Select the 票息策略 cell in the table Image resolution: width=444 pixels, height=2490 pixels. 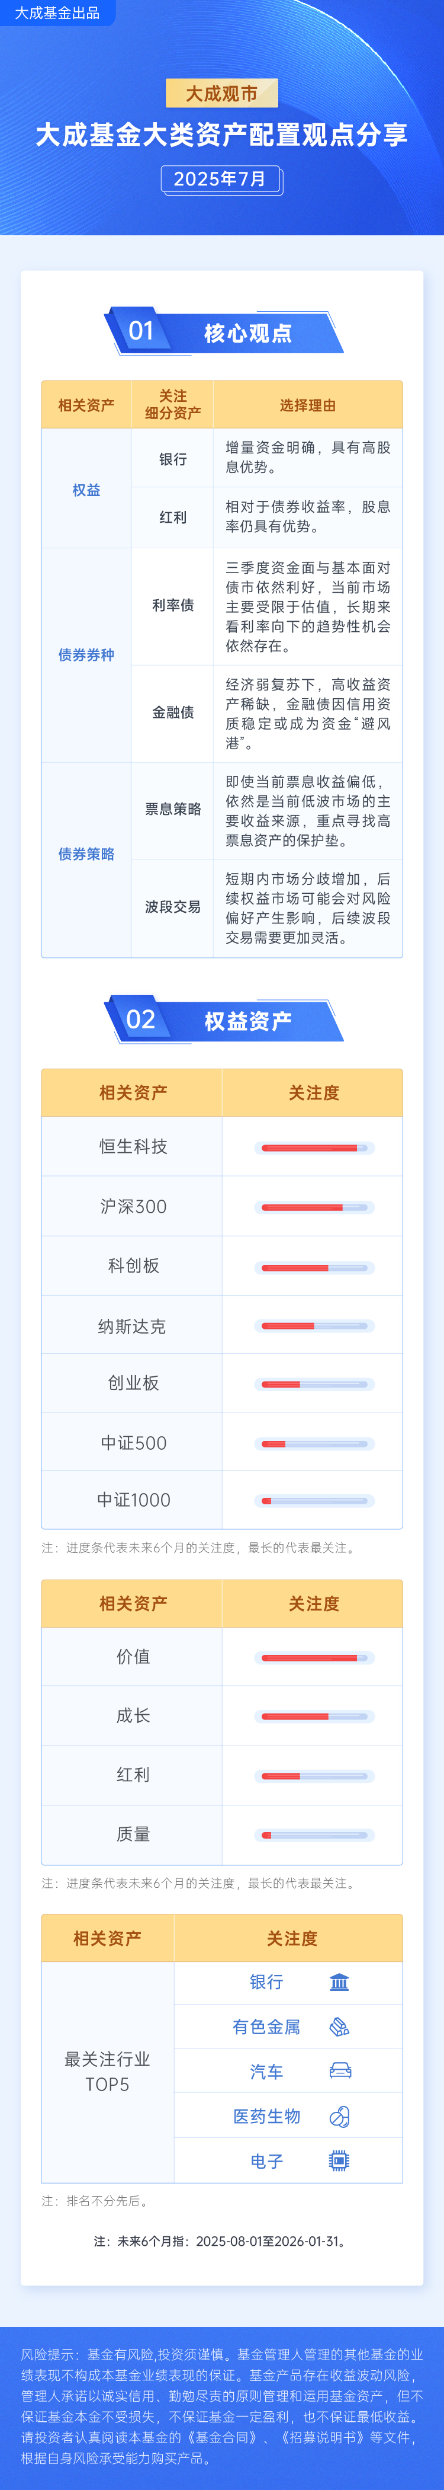point(173,810)
